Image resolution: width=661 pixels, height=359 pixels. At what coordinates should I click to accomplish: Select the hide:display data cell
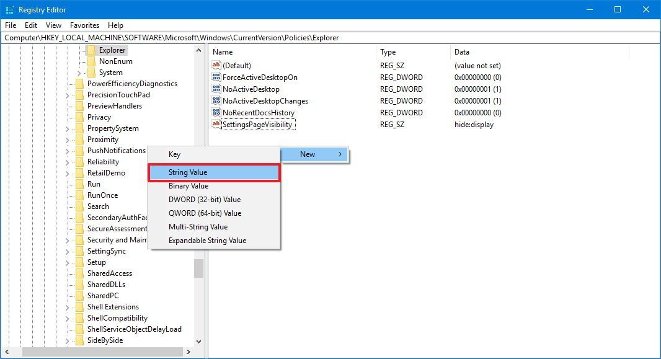474,124
